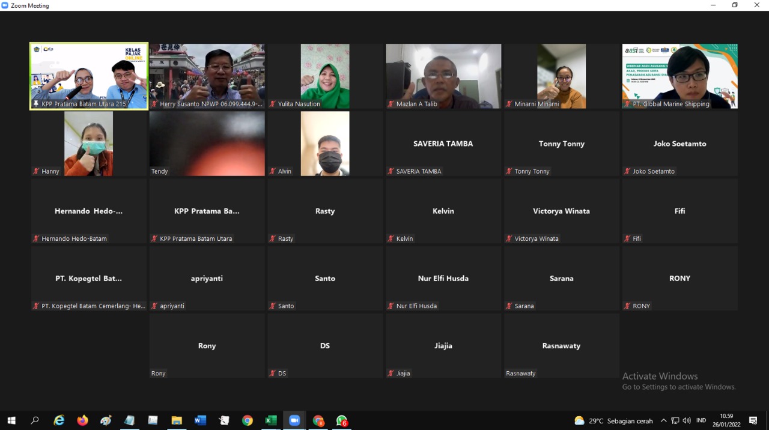Click the Windows search magnifier icon
Image resolution: width=769 pixels, height=430 pixels.
click(35, 420)
